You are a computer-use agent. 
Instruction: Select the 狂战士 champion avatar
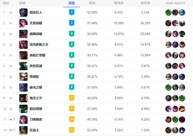[x=23, y=130]
